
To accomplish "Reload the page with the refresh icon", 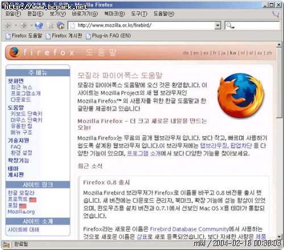I will tap(39, 26).
